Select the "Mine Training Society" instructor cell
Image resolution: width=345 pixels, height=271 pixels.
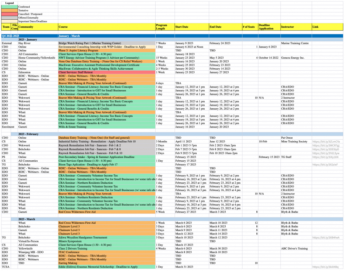coord(296,142)
